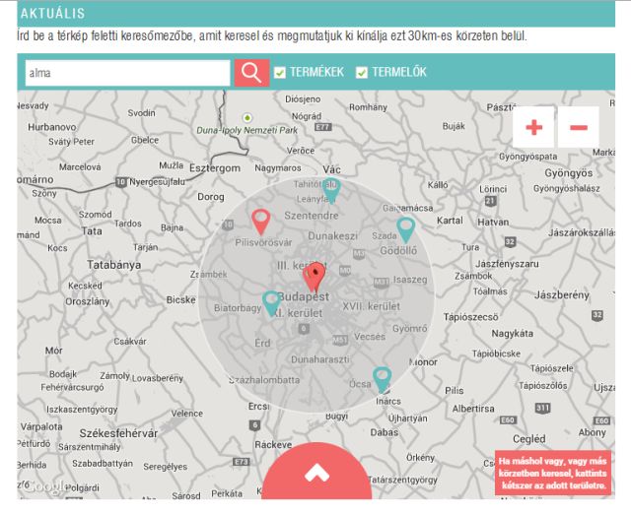
Task: Focus the search field containing "alma"
Action: coord(126,73)
